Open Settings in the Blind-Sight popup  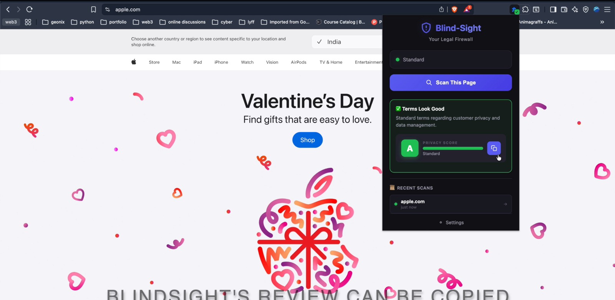[452, 222]
